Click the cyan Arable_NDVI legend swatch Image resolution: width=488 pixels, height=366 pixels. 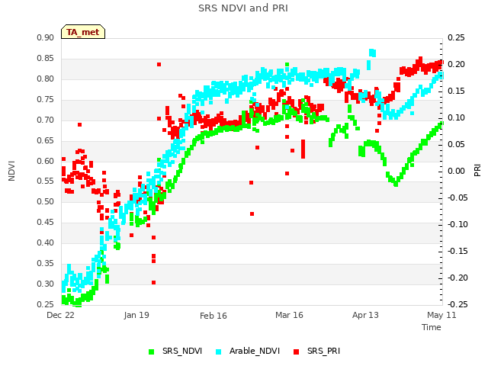(219, 352)
